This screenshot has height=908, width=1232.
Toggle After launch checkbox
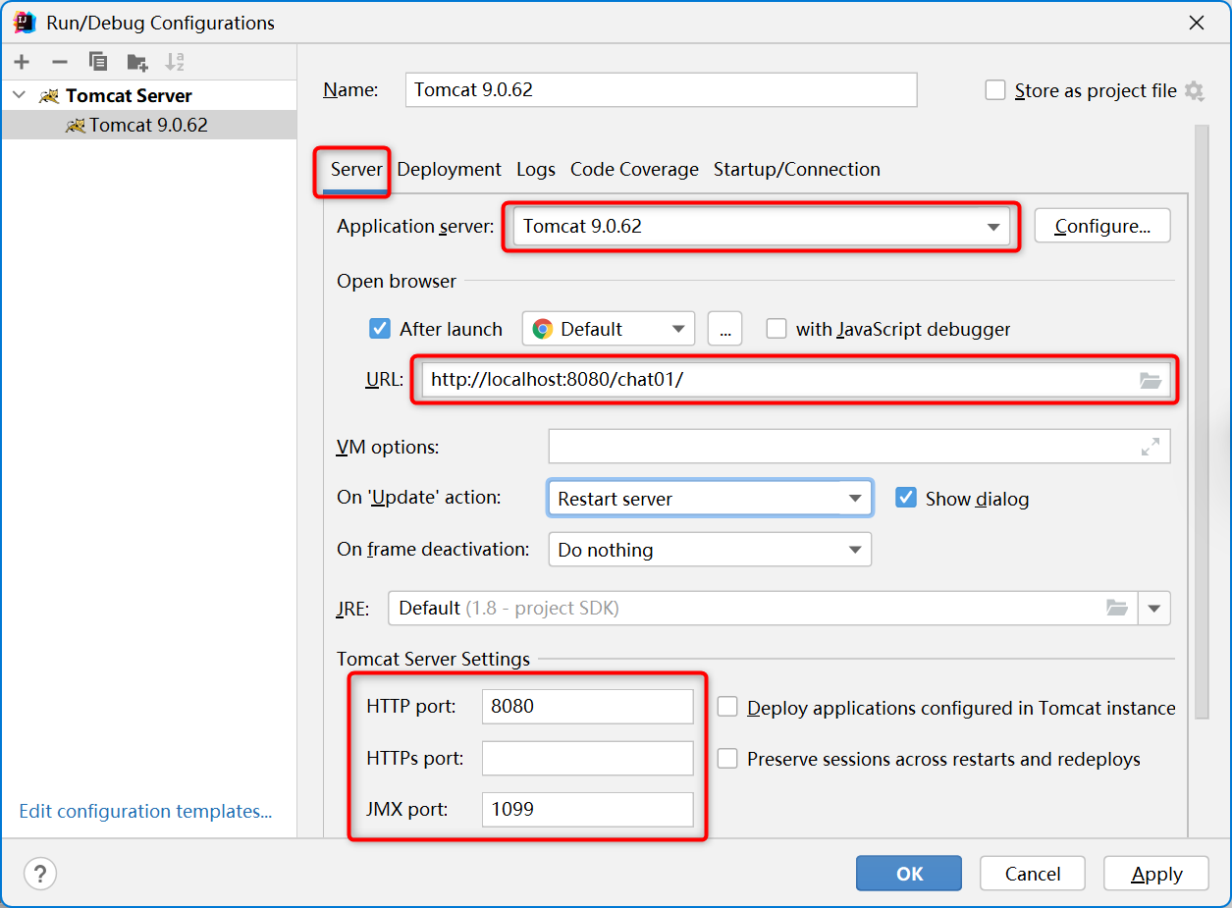(380, 329)
